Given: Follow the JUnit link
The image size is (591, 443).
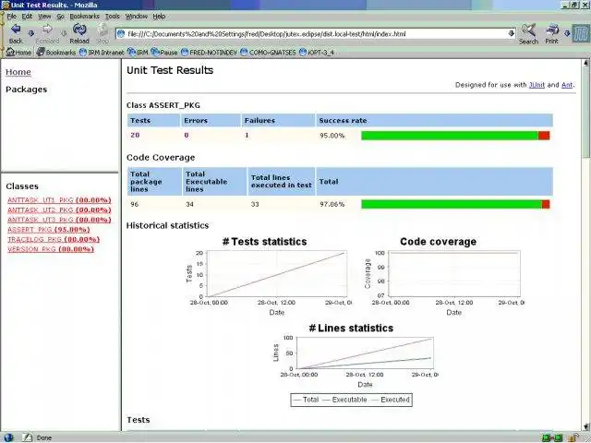Looking at the screenshot, I should (x=537, y=85).
